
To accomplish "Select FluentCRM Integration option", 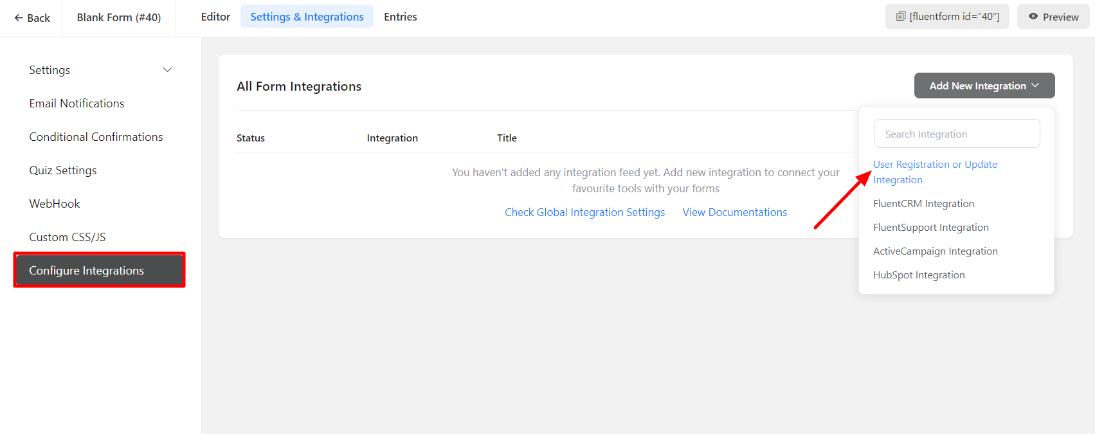I will [923, 204].
